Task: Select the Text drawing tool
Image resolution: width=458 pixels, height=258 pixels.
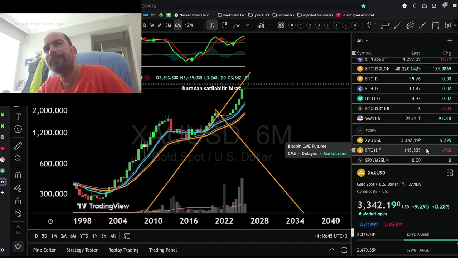Action: coord(18,117)
